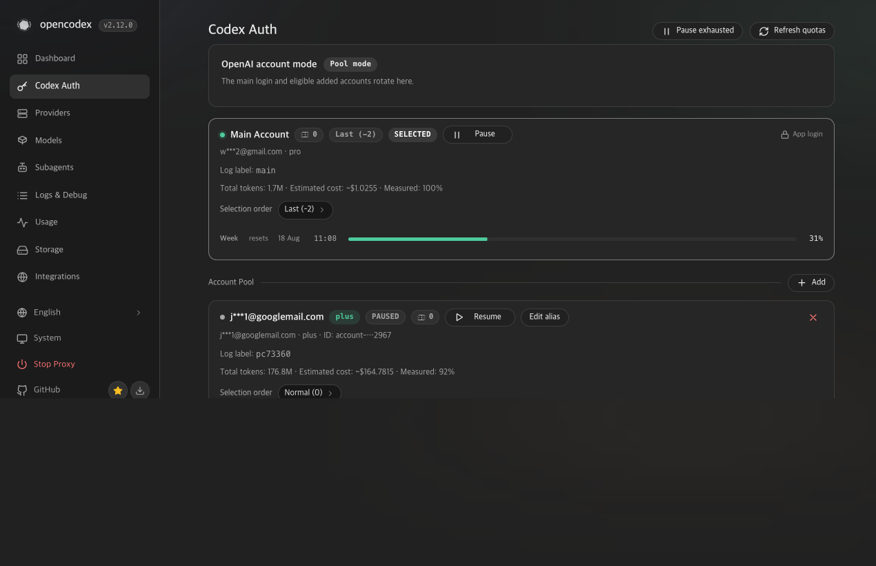The image size is (876, 566).
Task: Click the App login lock icon
Action: (x=784, y=135)
